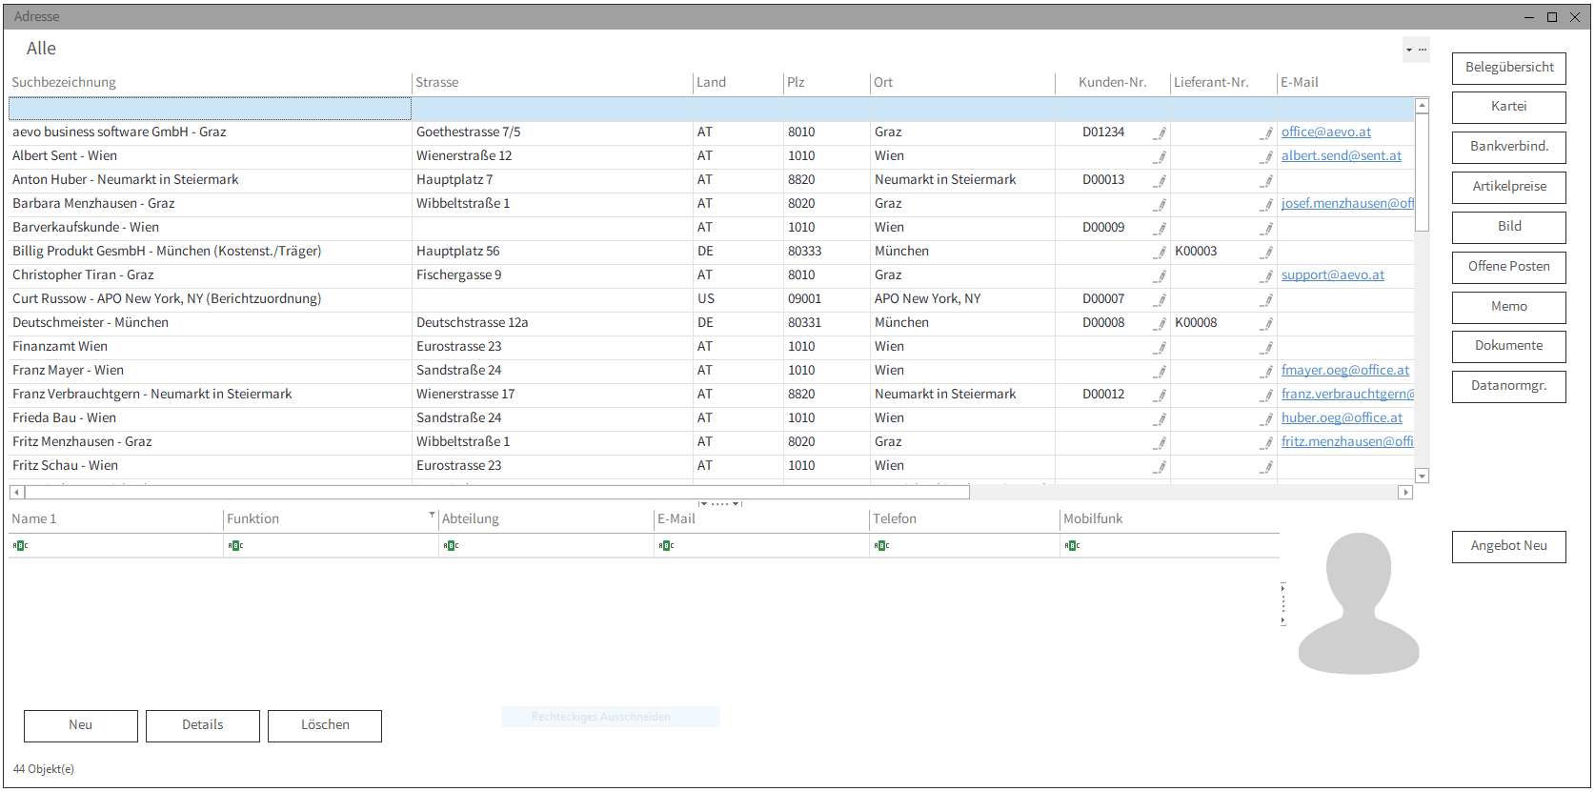Viewport: 1595px width, 792px height.
Task: Open email link office@aevo.at
Action: pos(1326,132)
